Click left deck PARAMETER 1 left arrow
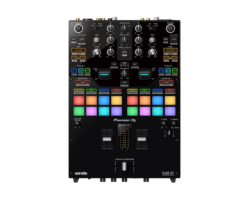The width and height of the screenshot is (249, 200). (78, 82)
